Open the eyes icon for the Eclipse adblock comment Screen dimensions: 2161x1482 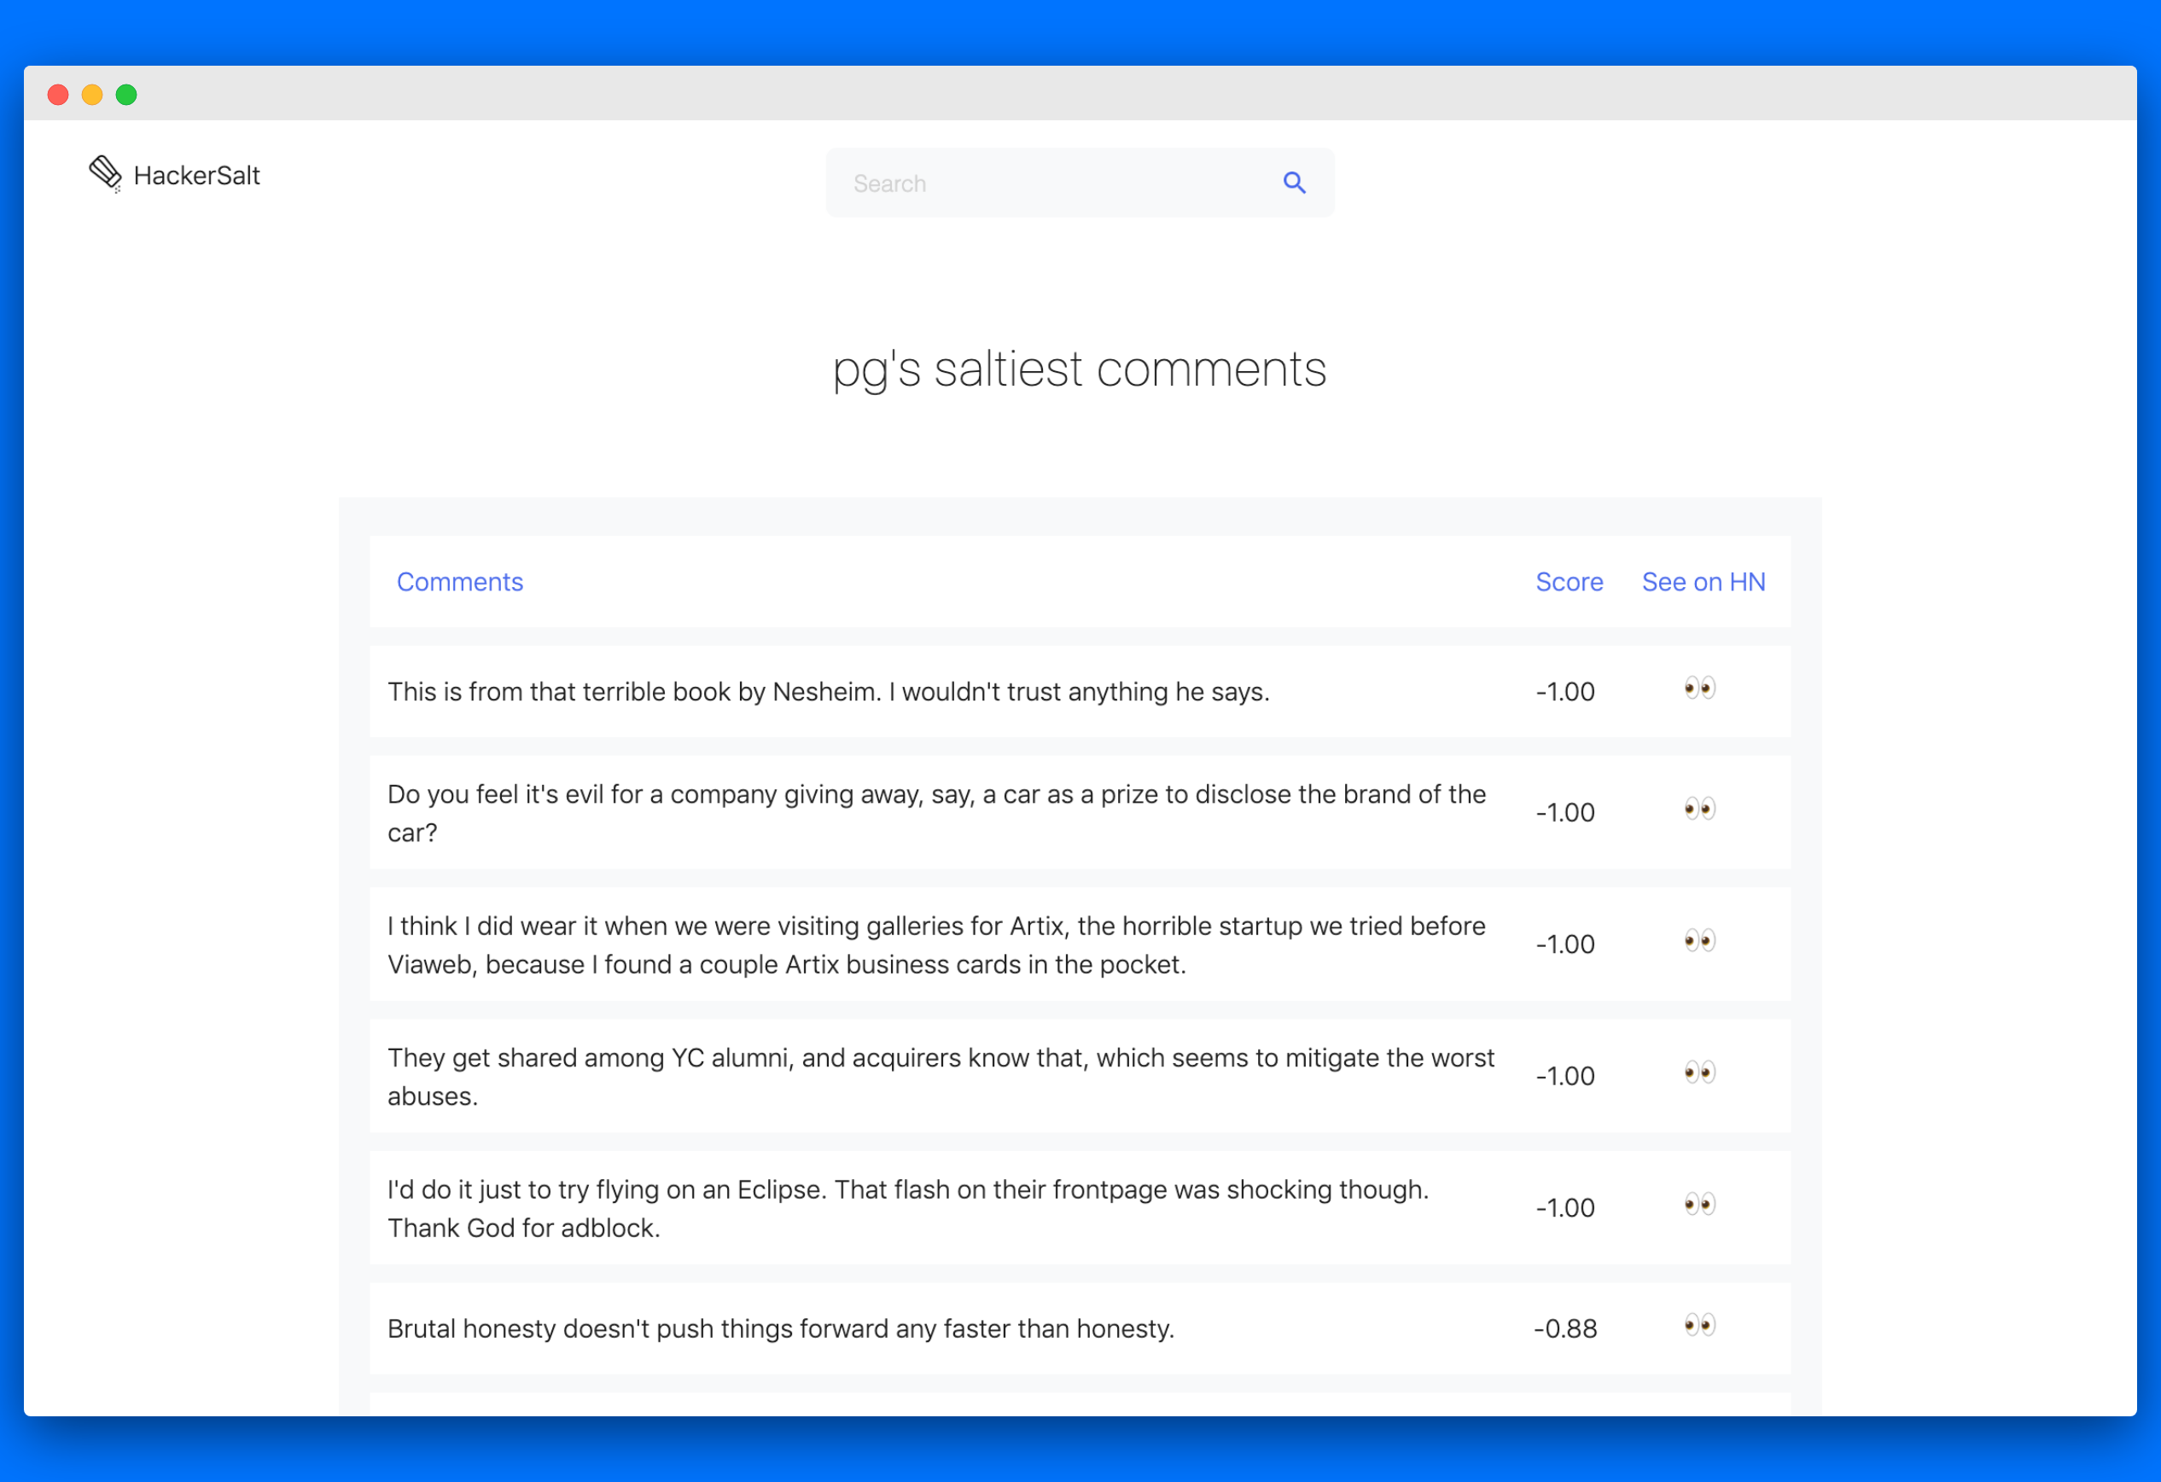[x=1699, y=1205]
